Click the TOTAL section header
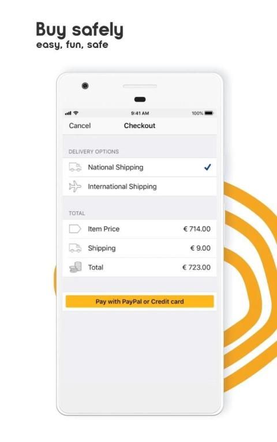Viewport: 277px width, 442px height. tap(77, 213)
